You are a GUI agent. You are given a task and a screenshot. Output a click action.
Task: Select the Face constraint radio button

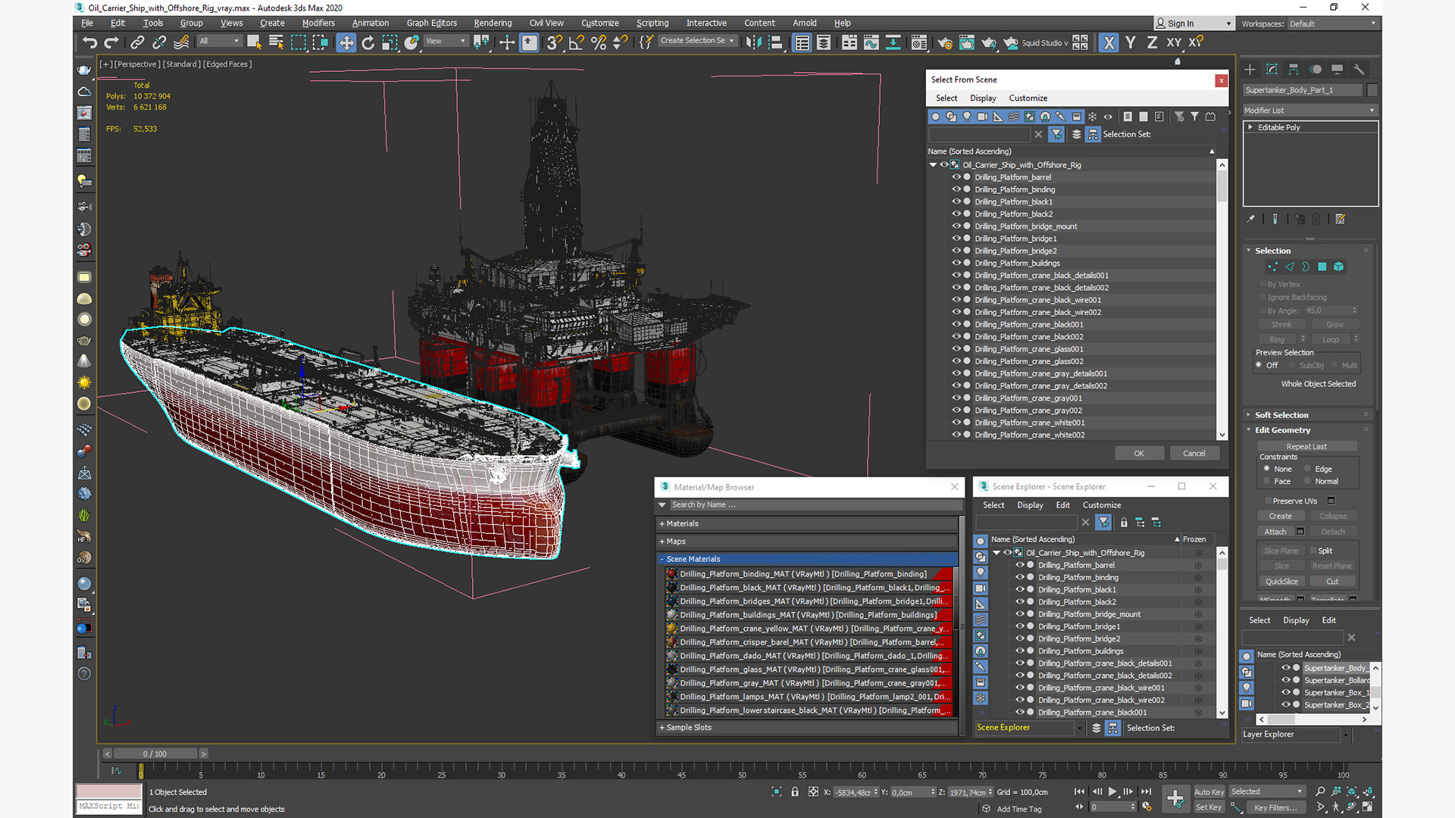1266,481
